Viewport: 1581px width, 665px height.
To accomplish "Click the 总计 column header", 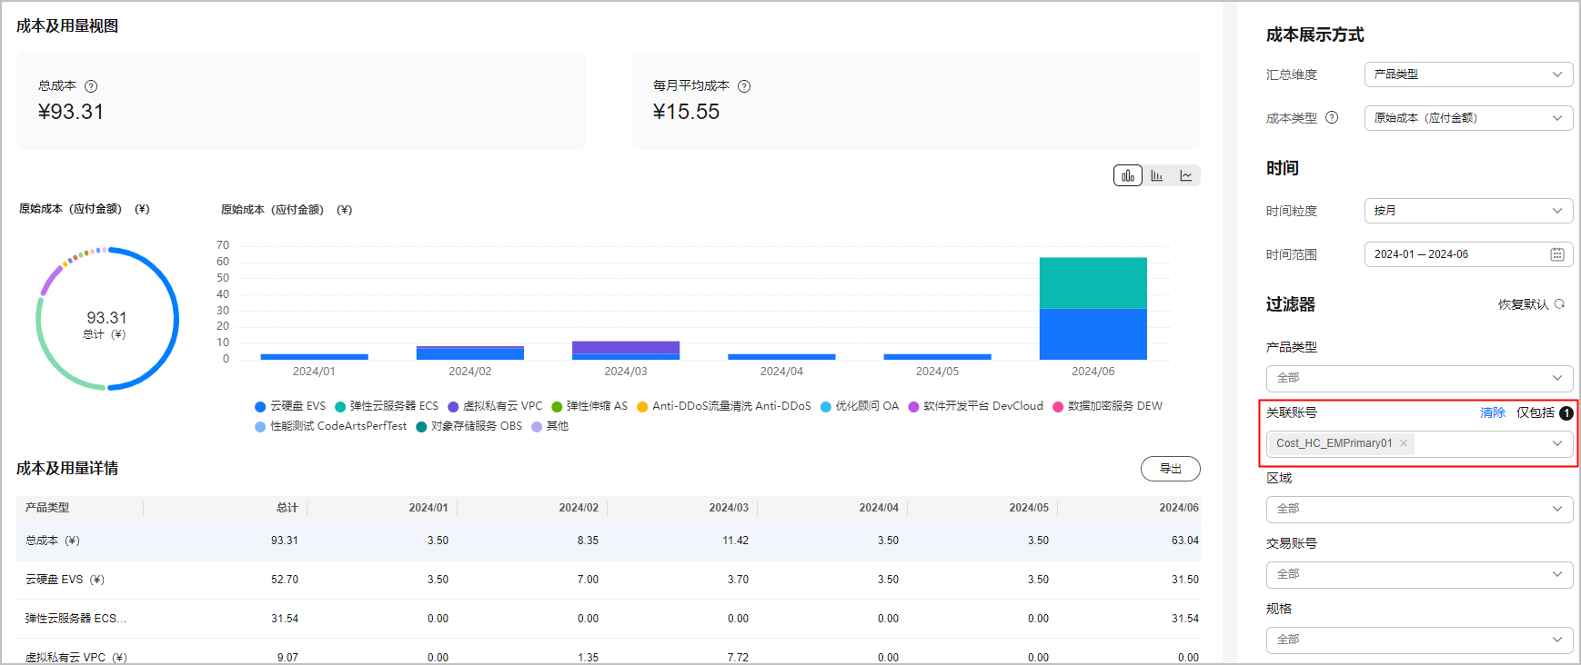I will pyautogui.click(x=287, y=508).
